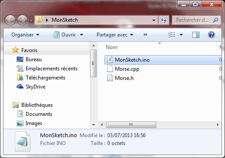The width and height of the screenshot is (225, 158).
Task: Expand breadcrumb arrow before MonSketch
Action: [47, 20]
